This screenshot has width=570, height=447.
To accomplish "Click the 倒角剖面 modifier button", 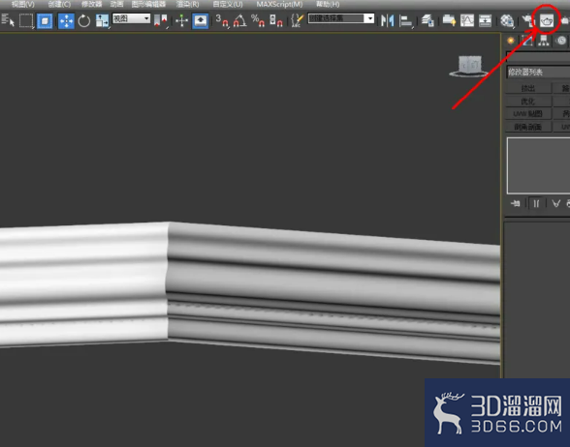I will [527, 127].
